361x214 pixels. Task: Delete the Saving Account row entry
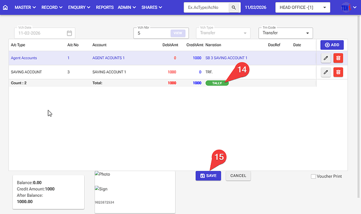(338, 72)
